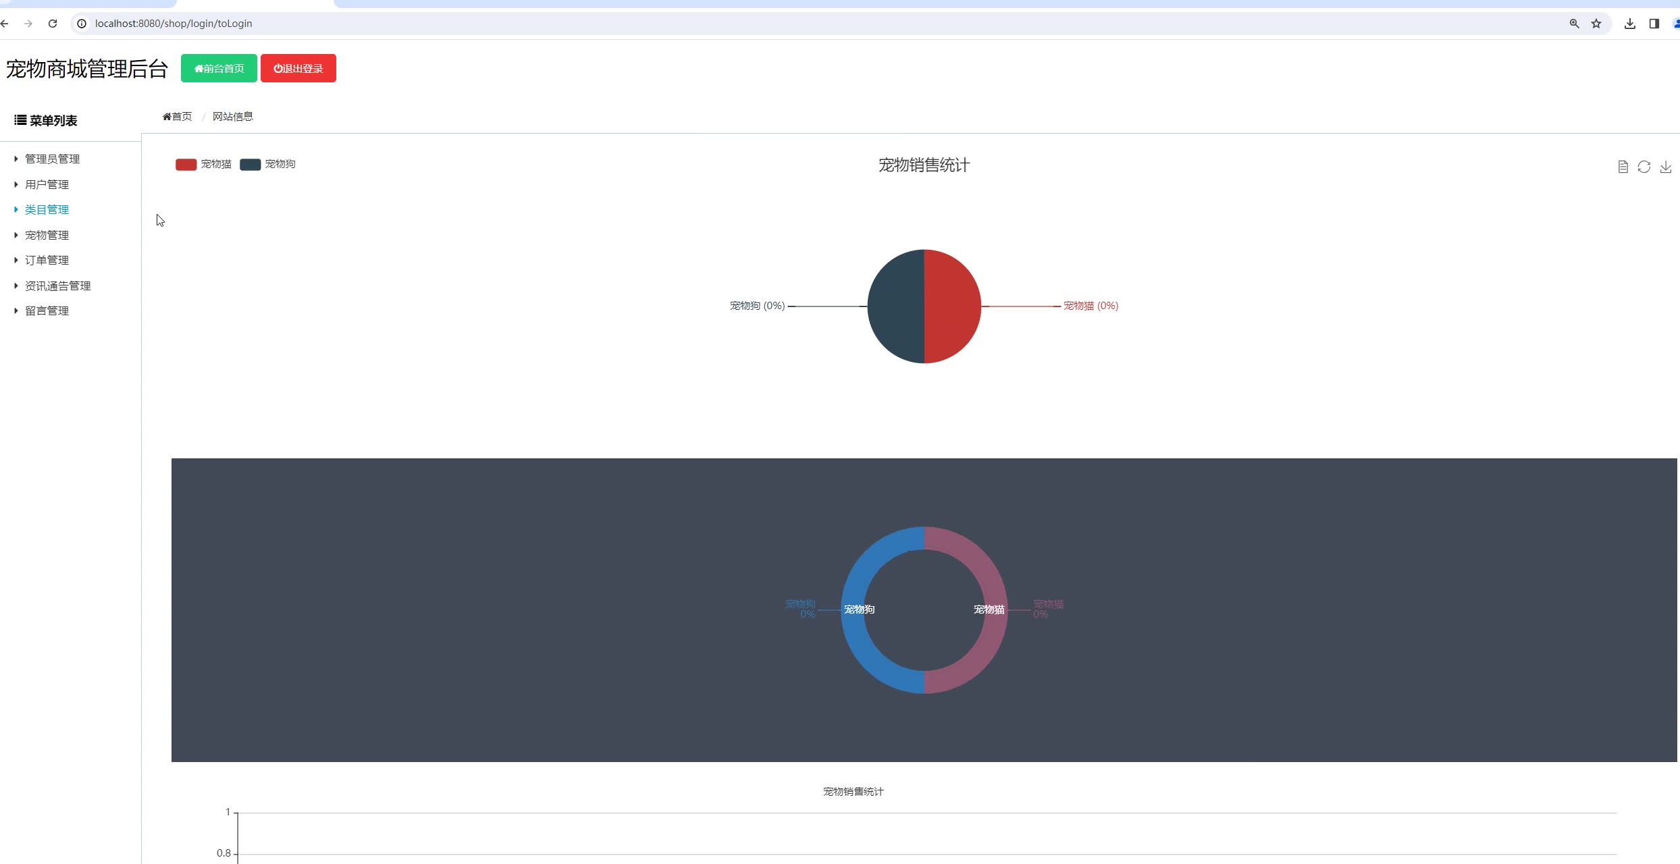Image resolution: width=1680 pixels, height=864 pixels.
Task: Click the red 宠物猫 pie slice
Action: [x=952, y=306]
